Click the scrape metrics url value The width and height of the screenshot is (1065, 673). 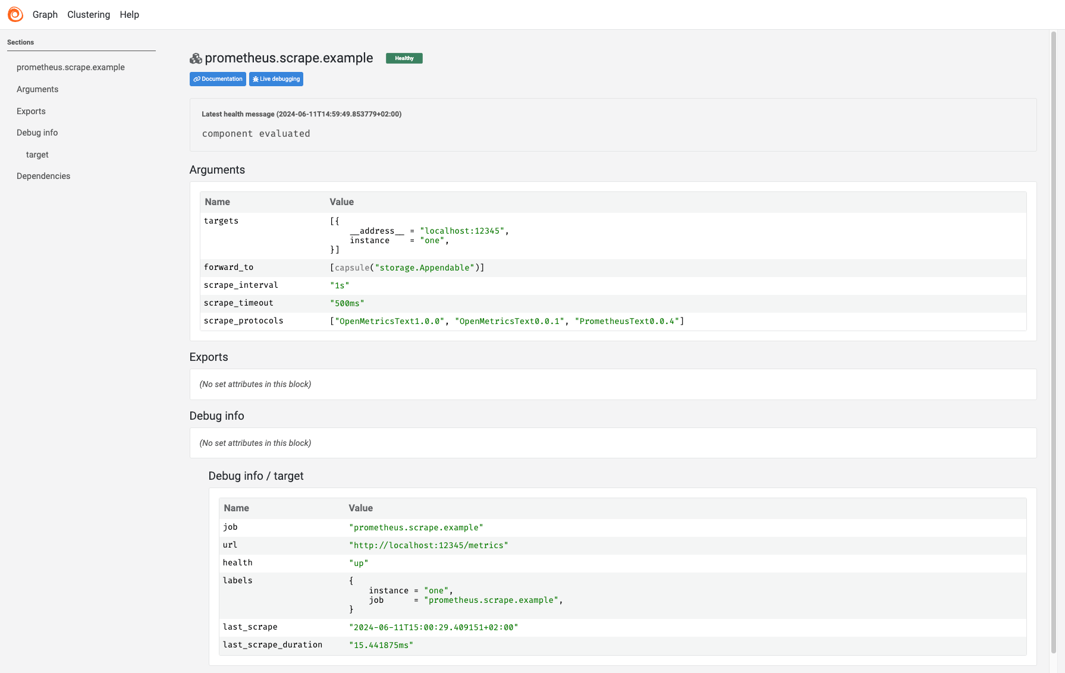(429, 545)
